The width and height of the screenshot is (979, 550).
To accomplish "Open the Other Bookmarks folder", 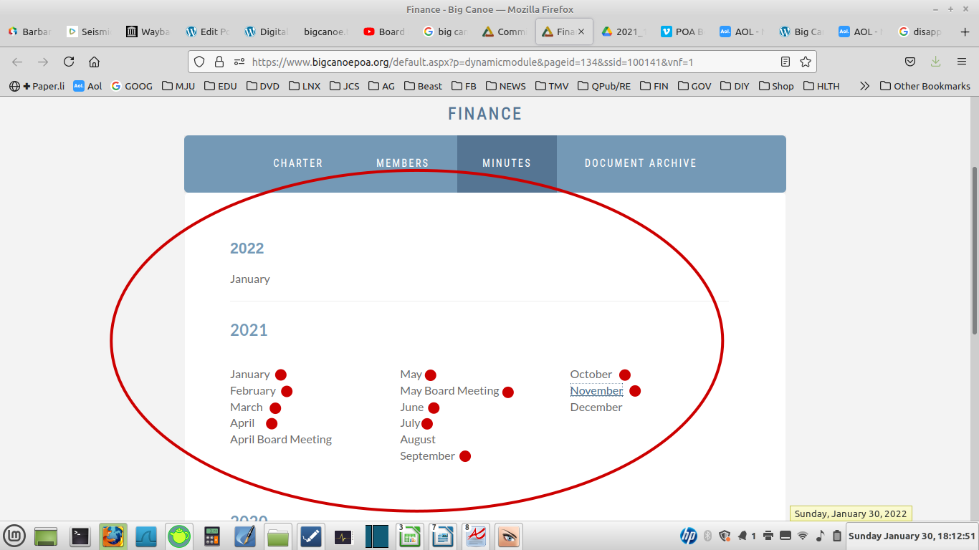I will (925, 86).
